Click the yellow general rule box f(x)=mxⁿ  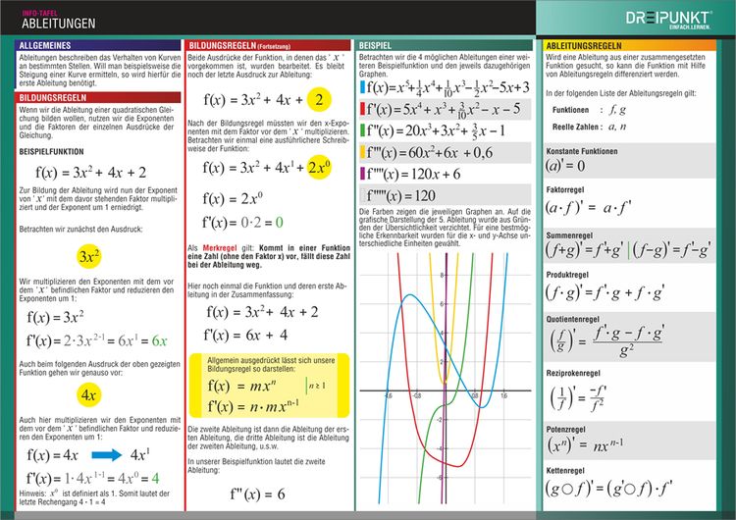[270, 386]
